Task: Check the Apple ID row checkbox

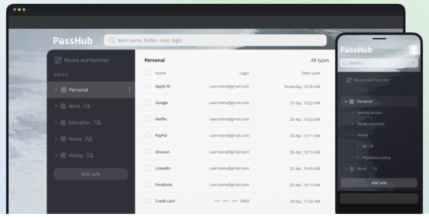Action: 148,87
